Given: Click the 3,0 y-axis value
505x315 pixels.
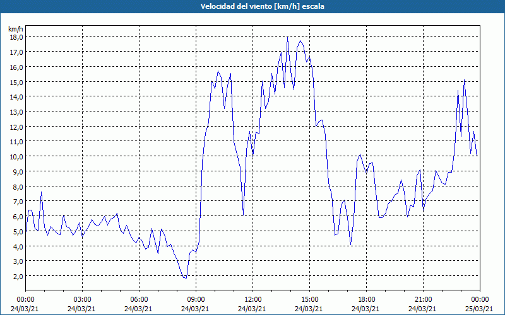Looking at the screenshot, I should coord(18,261).
